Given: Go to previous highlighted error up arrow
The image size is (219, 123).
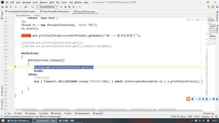Looking at the screenshot, I should tap(202, 20).
